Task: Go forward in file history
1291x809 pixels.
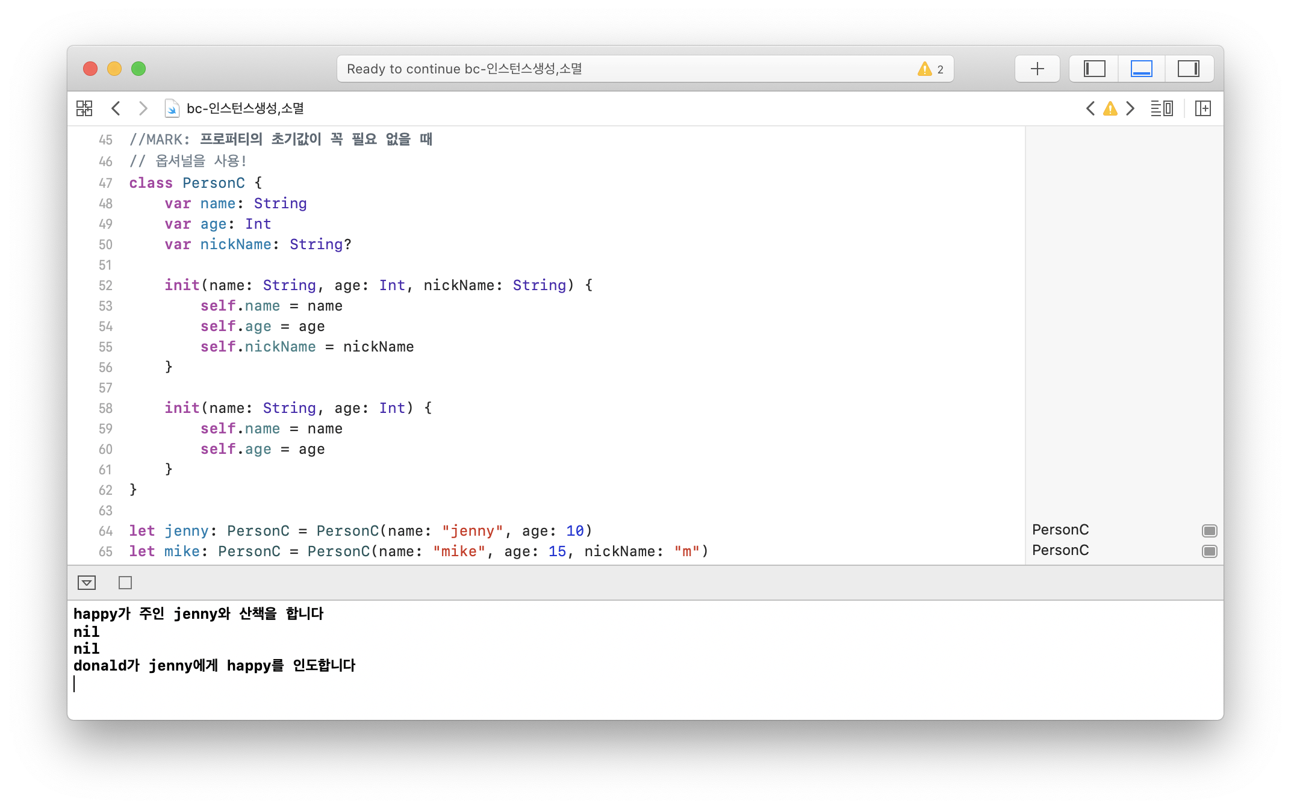Action: point(143,108)
